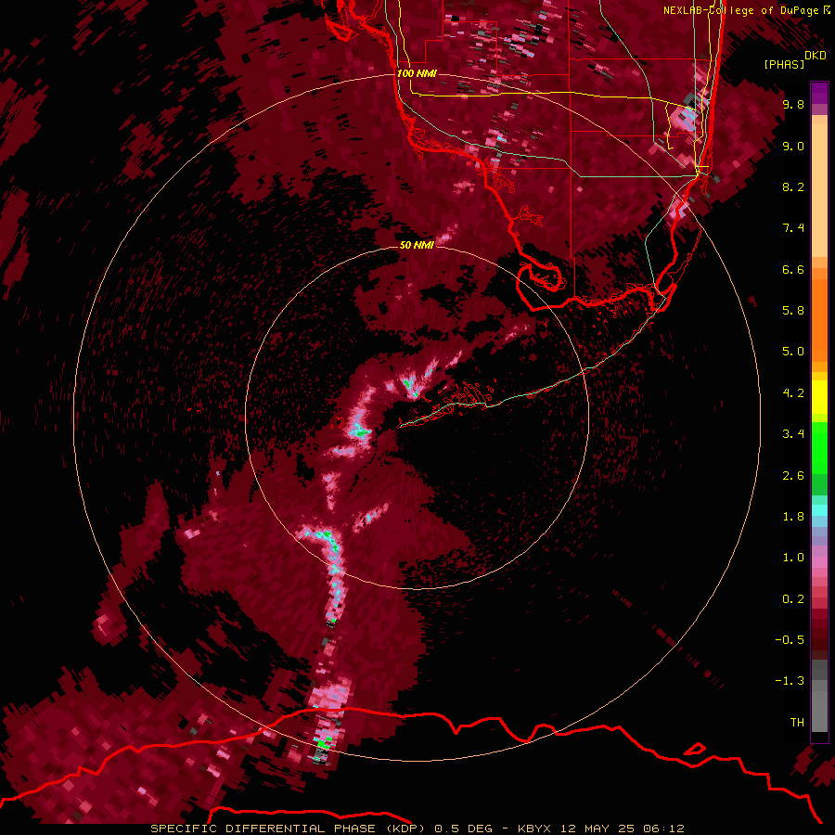Click the peach band of the color bar
Viewport: 835px width, 835px height.
pyautogui.click(x=819, y=186)
